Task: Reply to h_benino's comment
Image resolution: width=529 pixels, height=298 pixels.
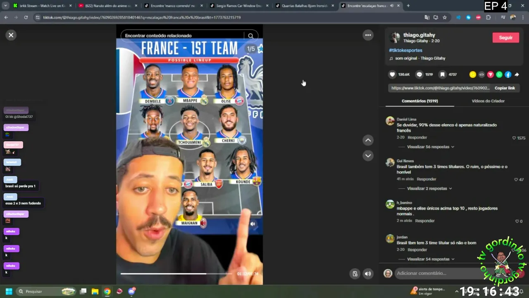Action: tap(425, 221)
